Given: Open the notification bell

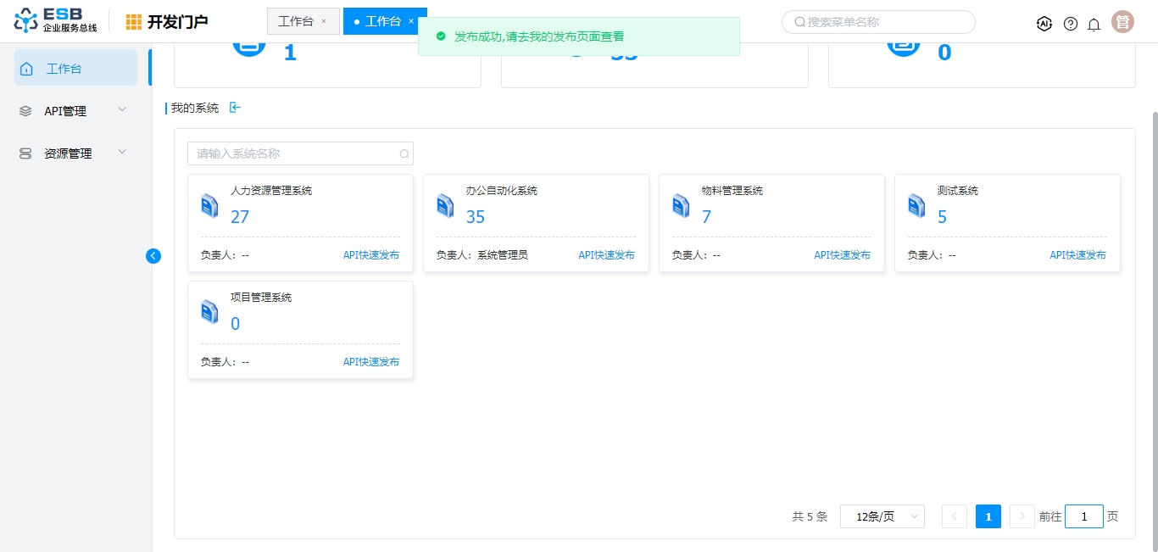Looking at the screenshot, I should pos(1094,24).
